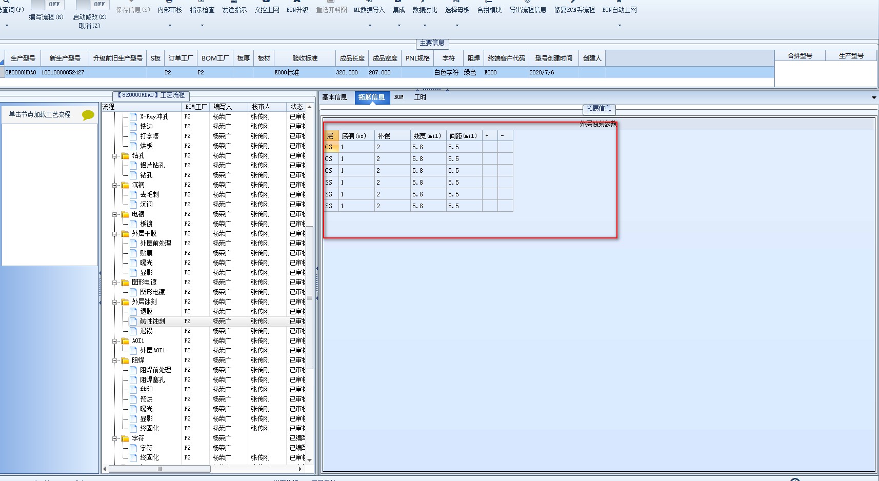Click the document icon beside 碱性蚀刻
This screenshot has width=879, height=481.
pyautogui.click(x=133, y=321)
